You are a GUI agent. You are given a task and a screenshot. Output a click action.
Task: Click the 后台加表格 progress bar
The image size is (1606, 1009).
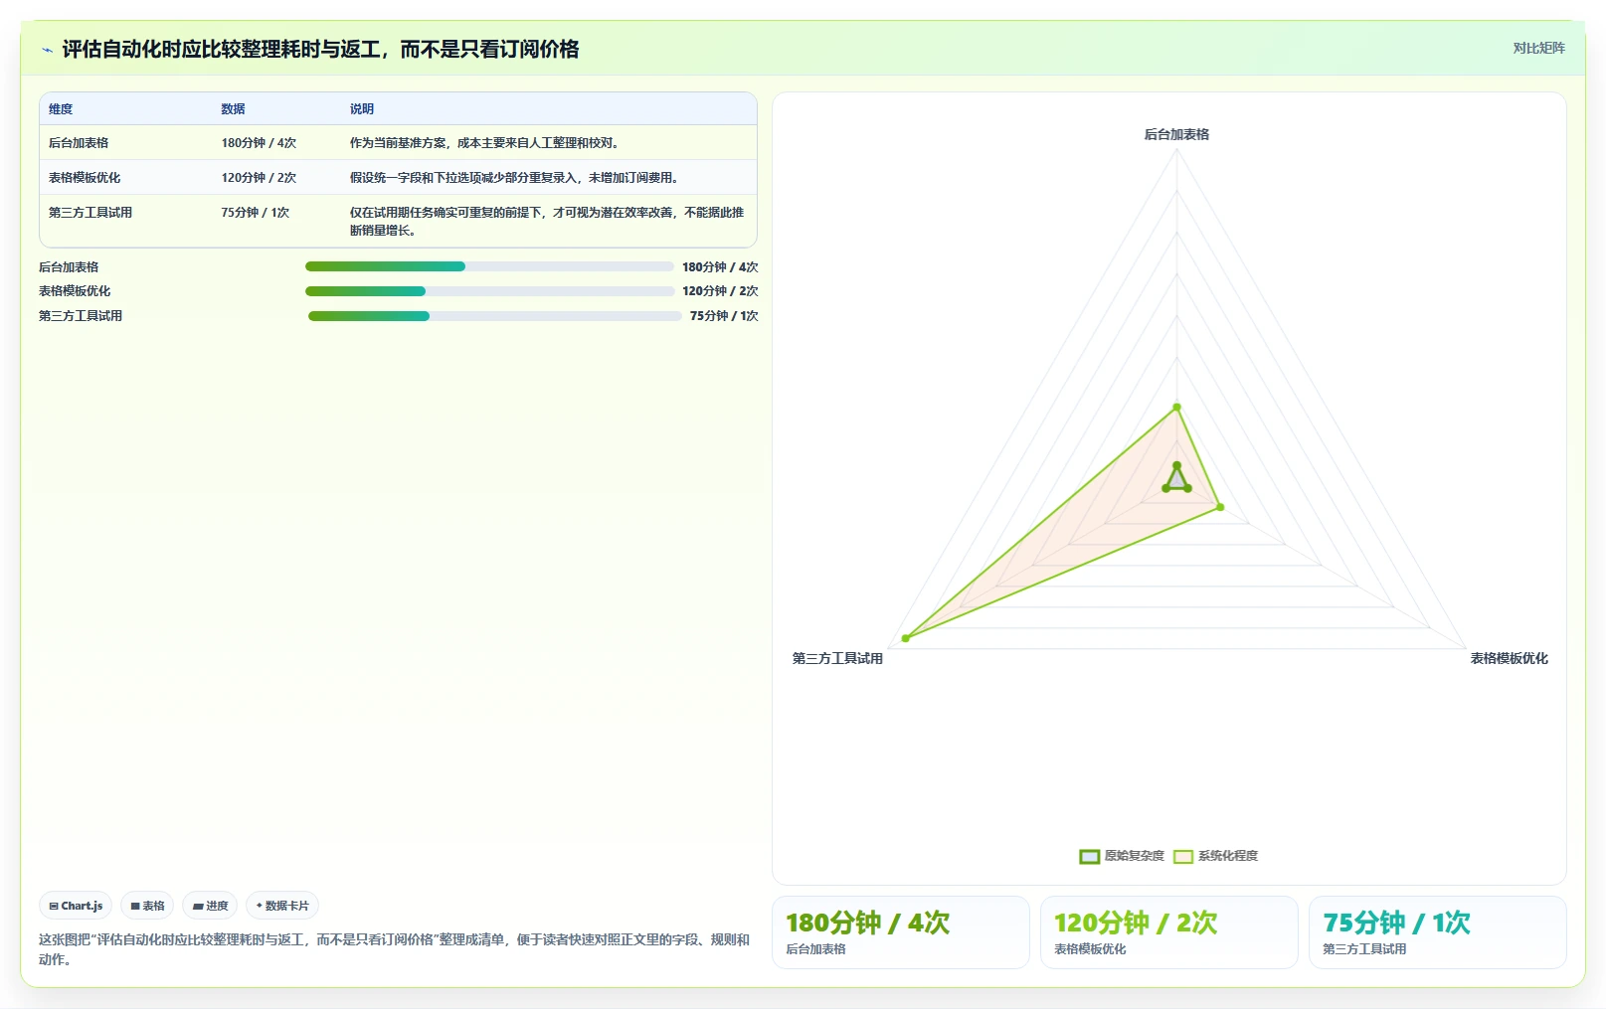click(489, 266)
